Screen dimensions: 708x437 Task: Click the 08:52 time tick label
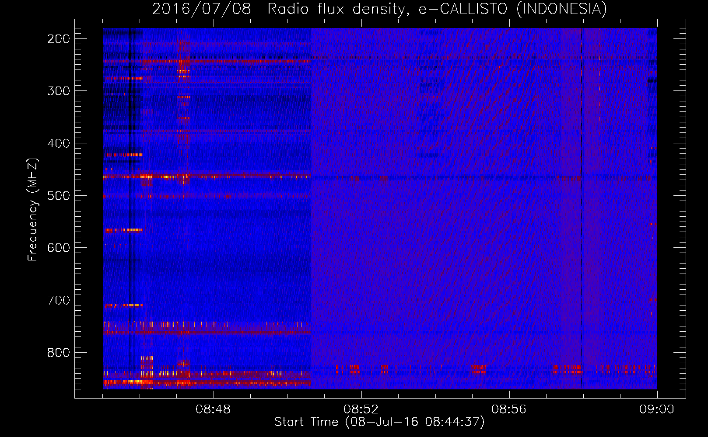[x=361, y=409]
